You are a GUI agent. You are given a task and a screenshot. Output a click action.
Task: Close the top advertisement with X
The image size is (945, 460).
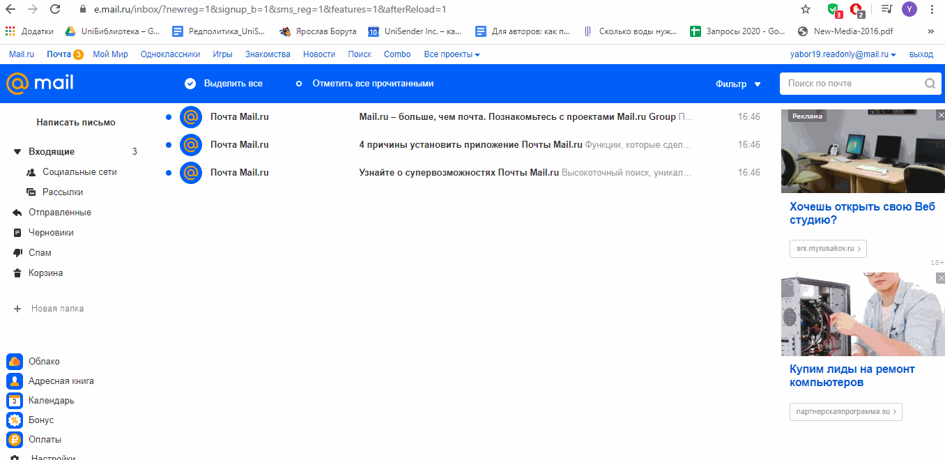pos(940,115)
